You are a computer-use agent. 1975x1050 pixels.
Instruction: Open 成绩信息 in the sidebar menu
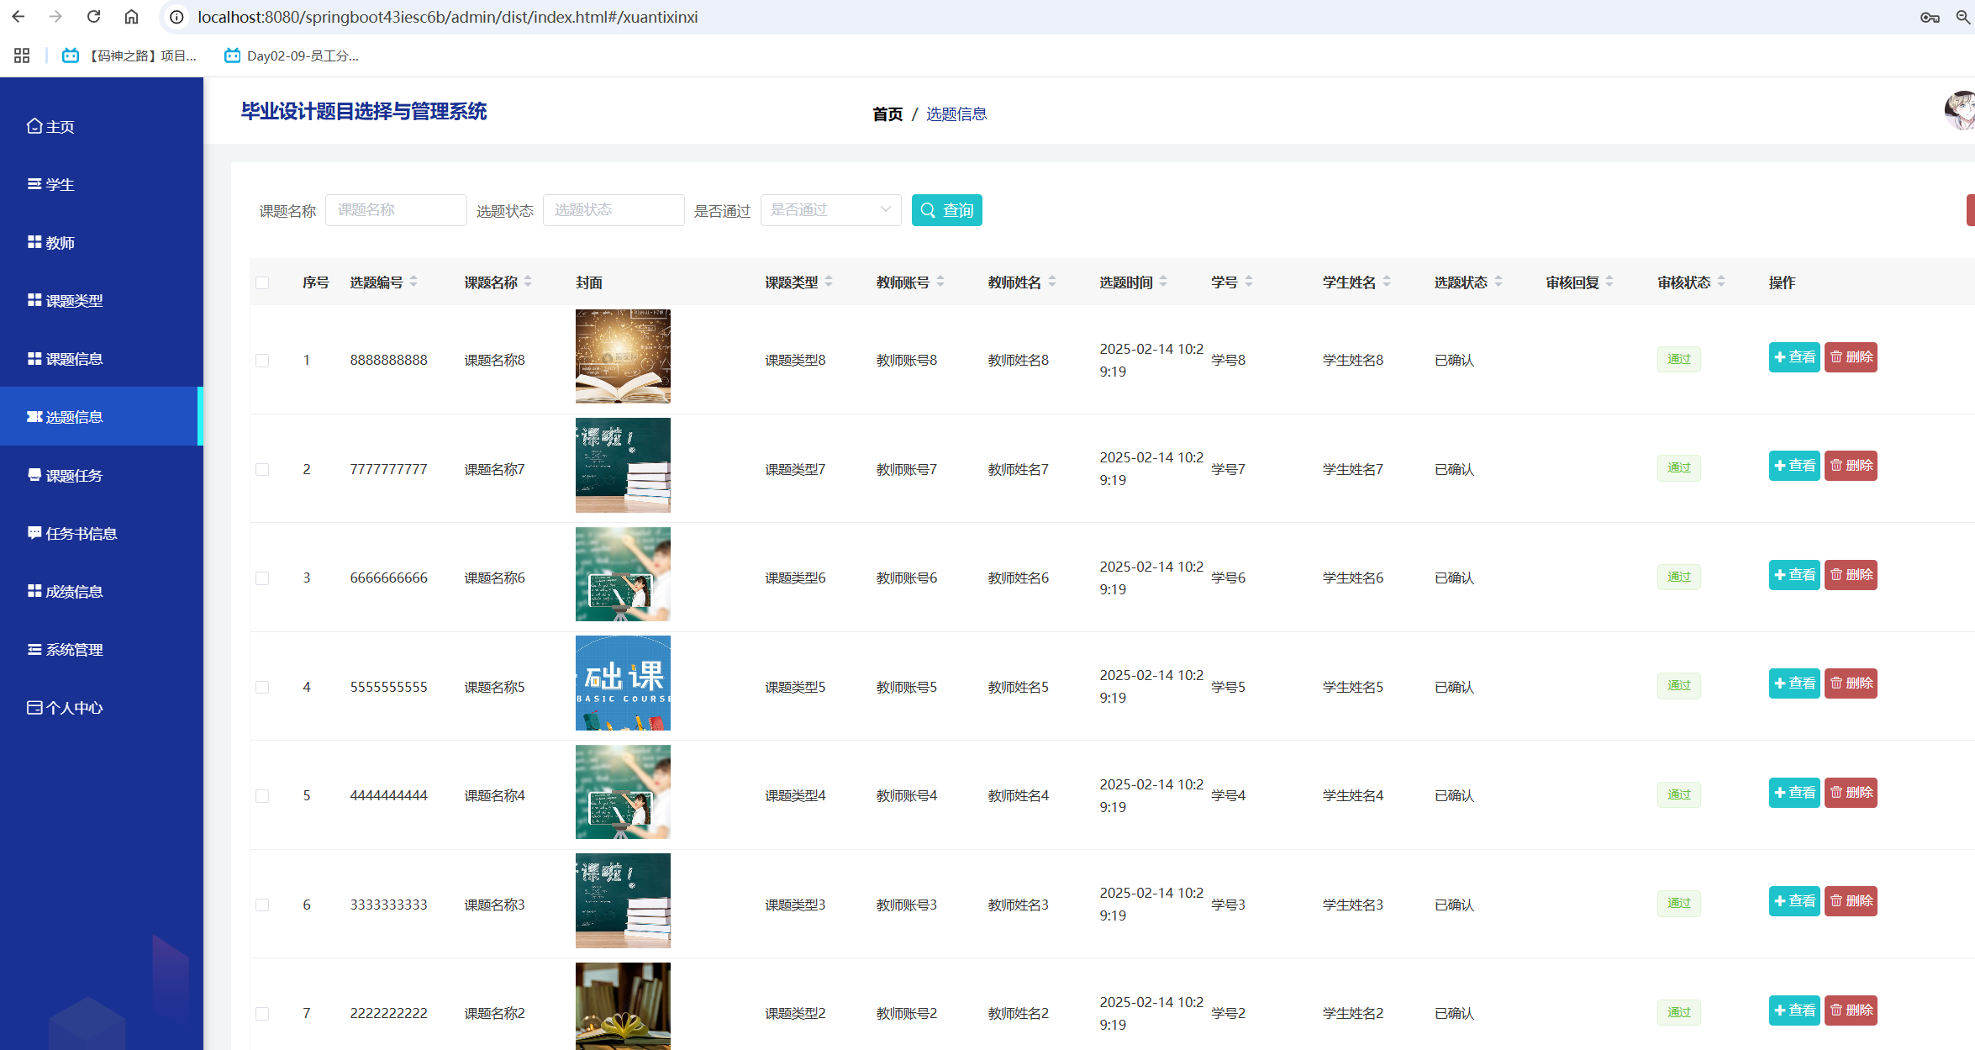pyautogui.click(x=74, y=592)
